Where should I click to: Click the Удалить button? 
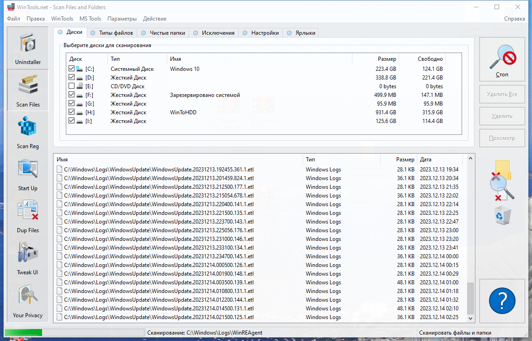(x=502, y=116)
